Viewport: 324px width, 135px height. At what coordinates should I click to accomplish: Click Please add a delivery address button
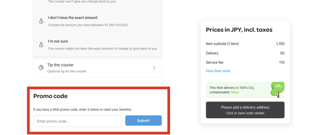click(245, 110)
